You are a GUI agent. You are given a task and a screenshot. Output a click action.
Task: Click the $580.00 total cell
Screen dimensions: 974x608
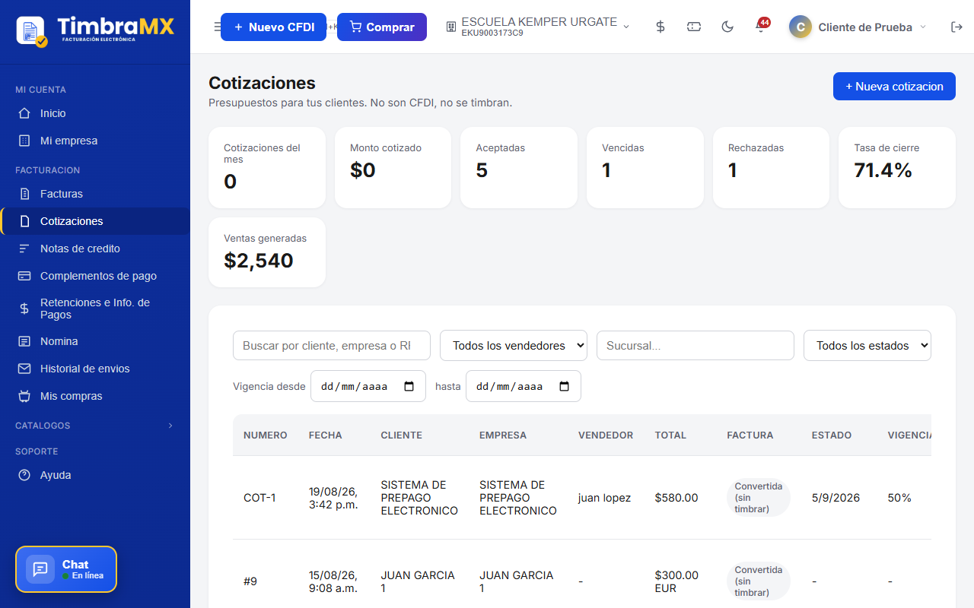coord(676,498)
